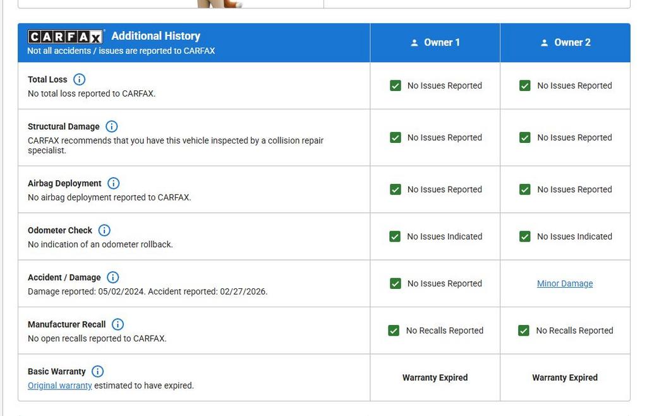Select the Owner 1 column heading
The height and width of the screenshot is (416, 647).
click(x=442, y=42)
